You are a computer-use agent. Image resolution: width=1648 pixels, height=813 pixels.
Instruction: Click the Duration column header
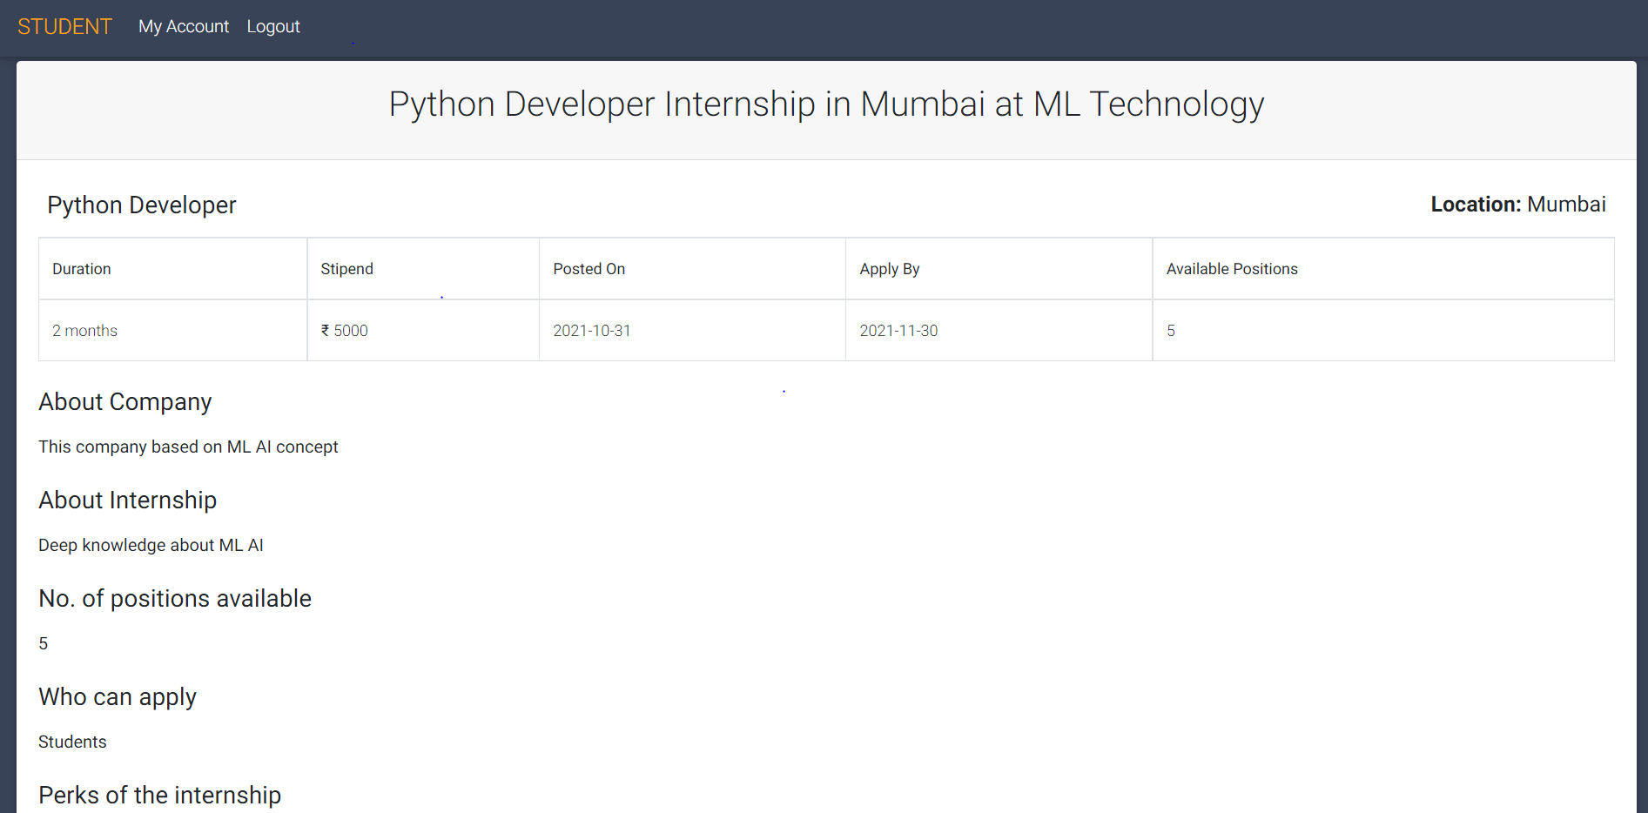tap(81, 268)
